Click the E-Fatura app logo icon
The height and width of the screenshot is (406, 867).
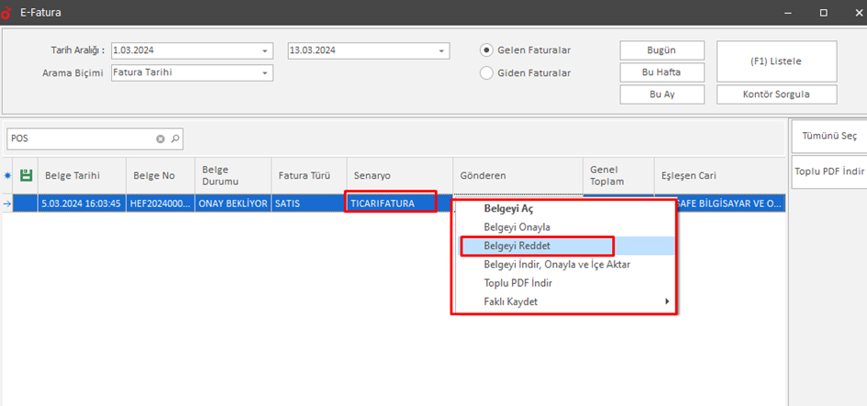click(6, 12)
